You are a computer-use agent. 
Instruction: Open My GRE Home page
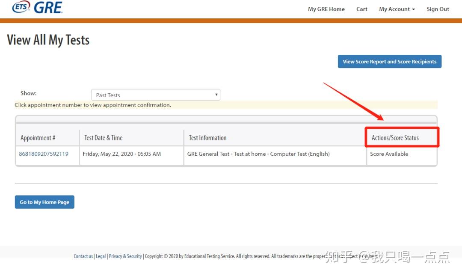(326, 9)
